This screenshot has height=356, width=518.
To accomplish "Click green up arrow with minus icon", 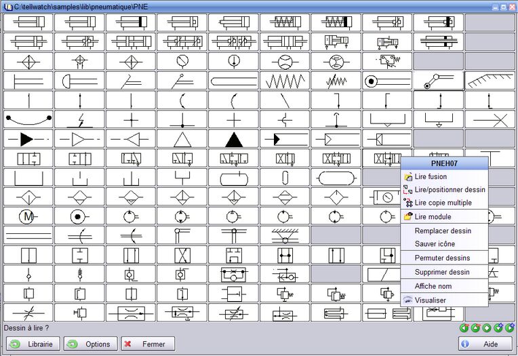I will [x=475, y=328].
